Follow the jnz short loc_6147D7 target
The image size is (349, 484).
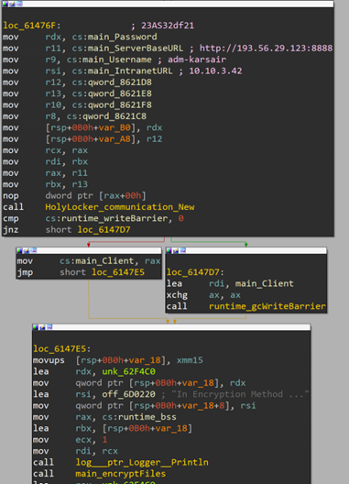point(104,230)
